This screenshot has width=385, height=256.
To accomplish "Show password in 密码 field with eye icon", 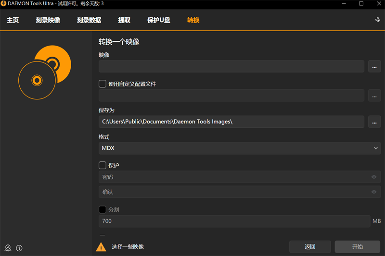I will pyautogui.click(x=374, y=177).
